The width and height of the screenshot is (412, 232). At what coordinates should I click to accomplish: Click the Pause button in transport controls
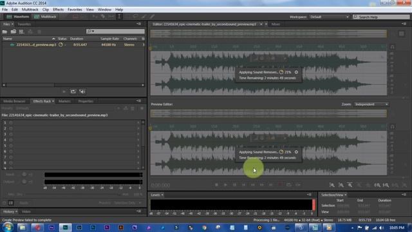pyautogui.click(x=234, y=185)
